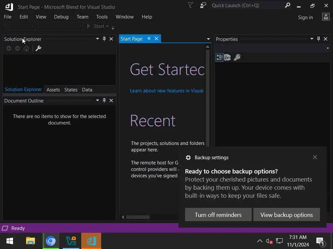Open Properties window position dropdown
The width and height of the screenshot is (333, 249).
point(312,39)
